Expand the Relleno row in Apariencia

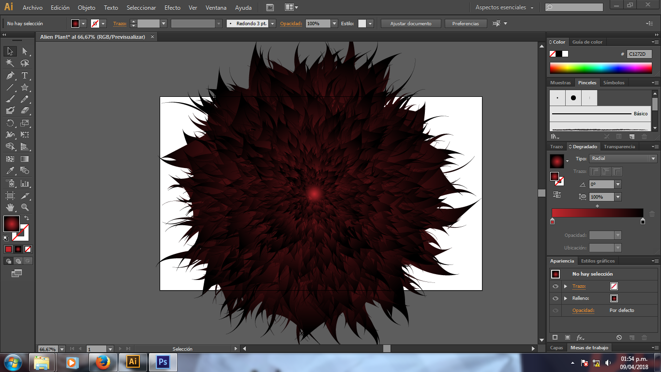pos(565,298)
